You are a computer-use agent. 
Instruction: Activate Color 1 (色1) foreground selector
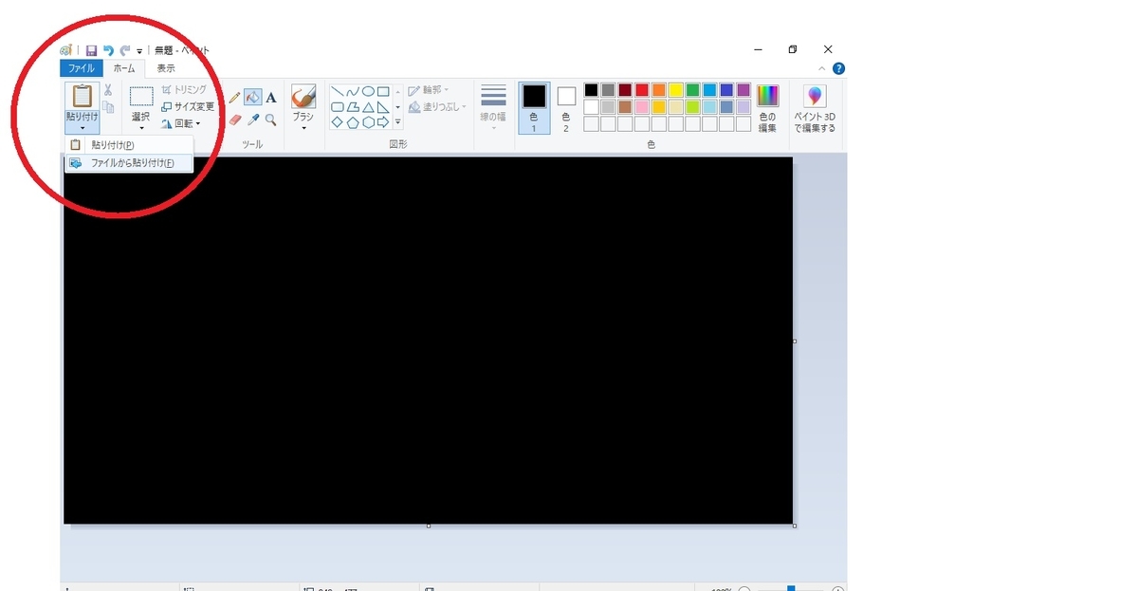tap(534, 107)
